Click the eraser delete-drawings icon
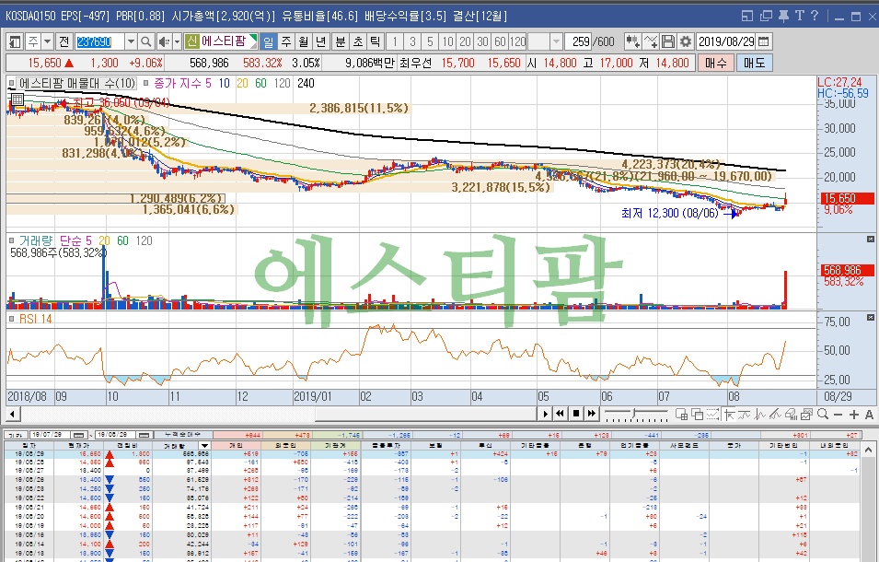This screenshot has width=879, height=562. (x=791, y=415)
